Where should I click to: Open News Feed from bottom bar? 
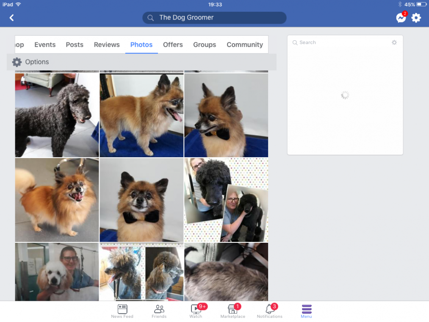[122, 311]
